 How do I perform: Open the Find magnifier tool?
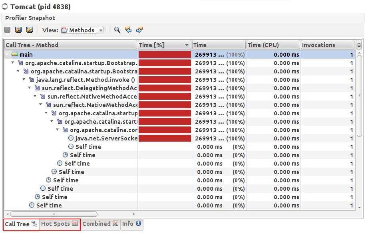point(117,30)
